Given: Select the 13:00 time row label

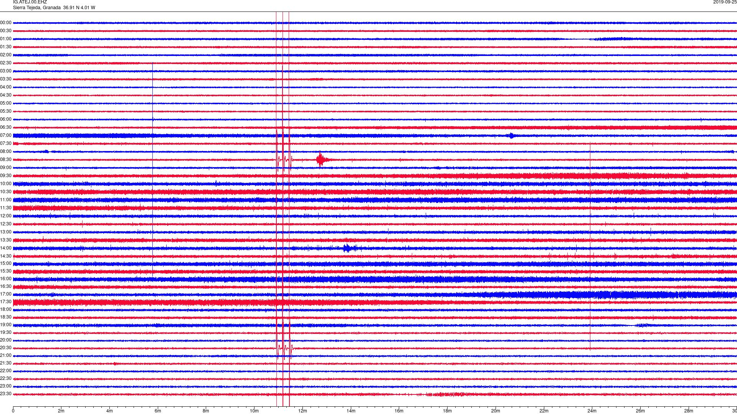Looking at the screenshot, I should (x=6, y=232).
